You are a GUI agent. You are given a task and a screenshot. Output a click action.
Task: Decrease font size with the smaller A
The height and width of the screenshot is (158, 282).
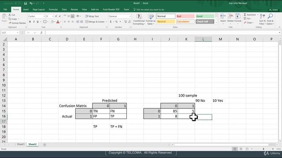[60, 16]
